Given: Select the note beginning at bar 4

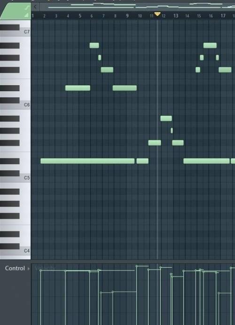Looking at the screenshot, I should [x=78, y=88].
